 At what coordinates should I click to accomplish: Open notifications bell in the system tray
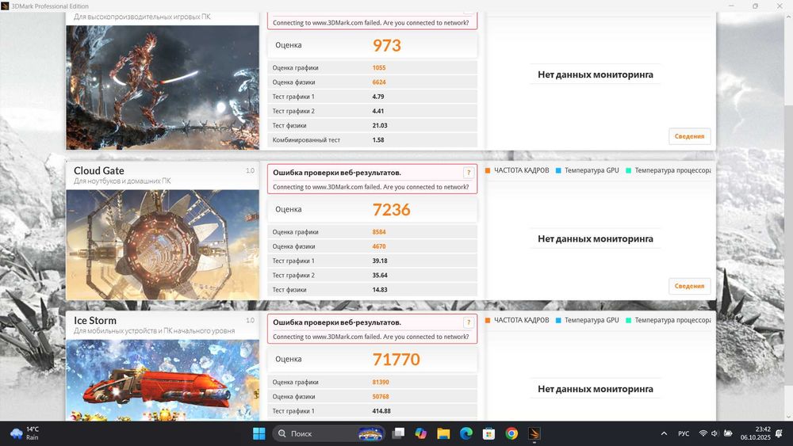(x=780, y=433)
